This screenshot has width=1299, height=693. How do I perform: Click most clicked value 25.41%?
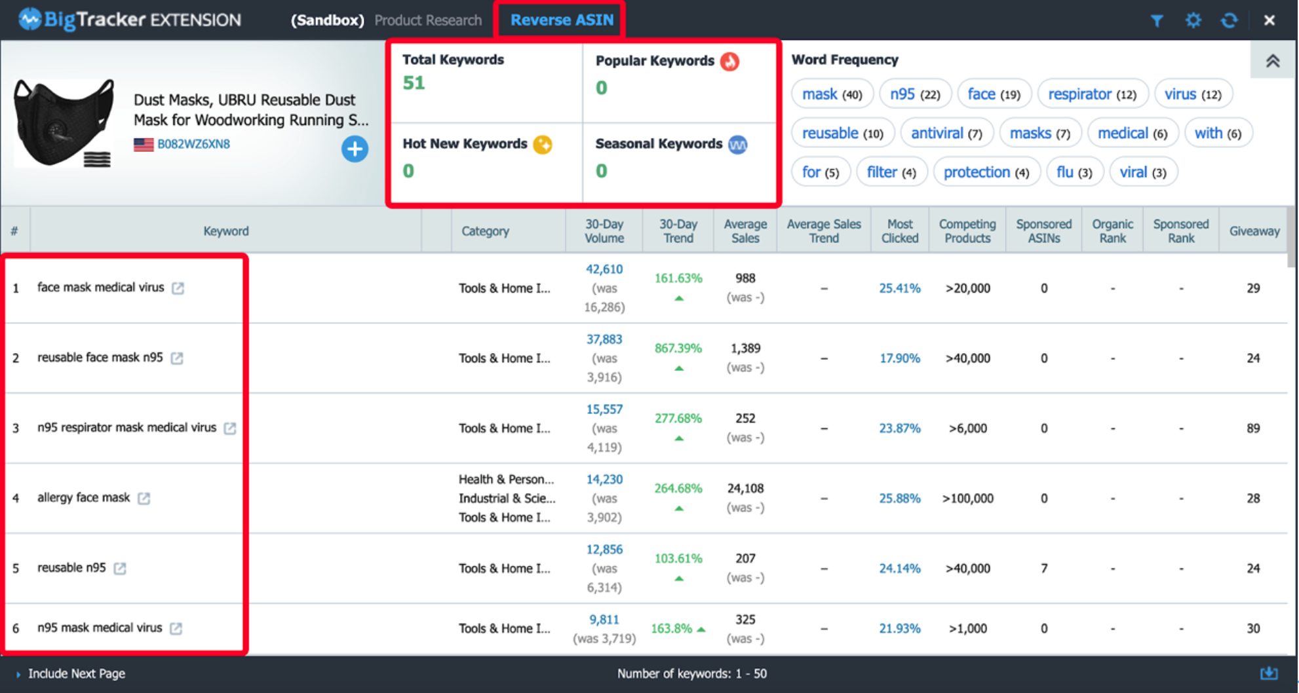[900, 288]
